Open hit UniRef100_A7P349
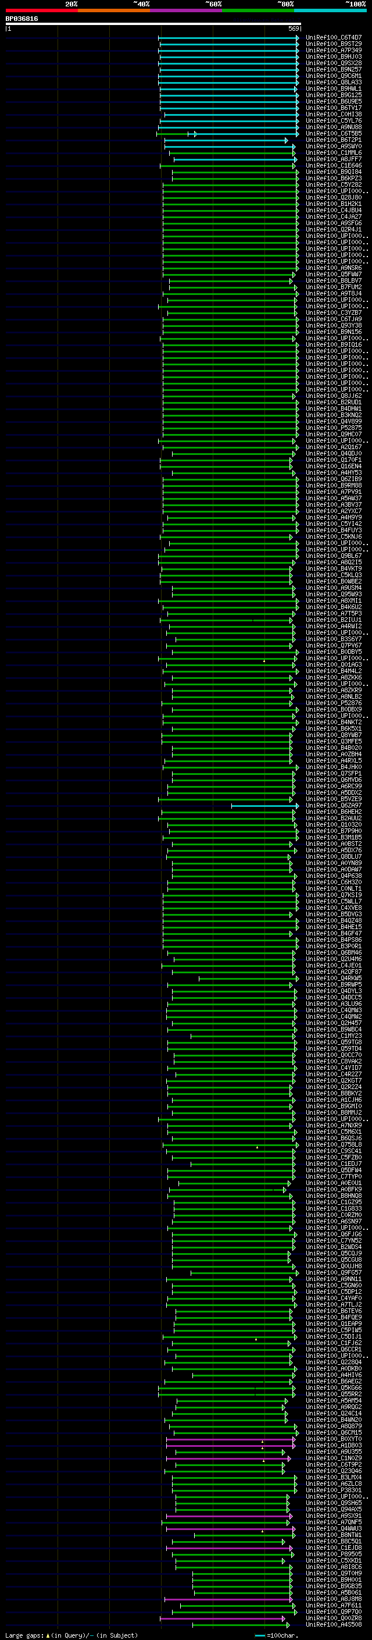372x1640 pixels. tap(333, 50)
